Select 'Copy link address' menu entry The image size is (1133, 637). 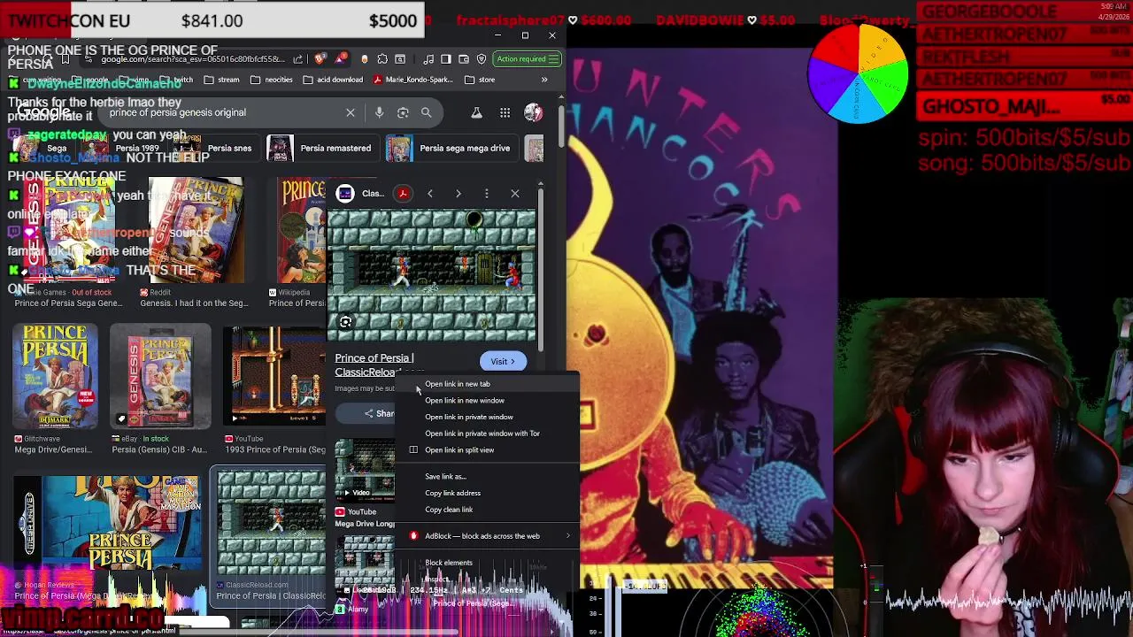[488, 493]
